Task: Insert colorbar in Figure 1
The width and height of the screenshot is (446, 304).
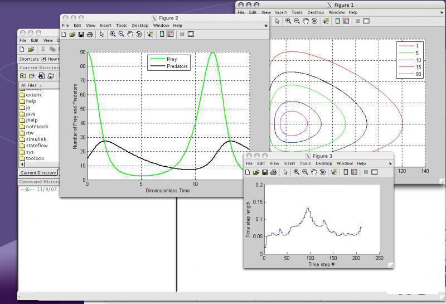Action: pyautogui.click(x=337, y=21)
